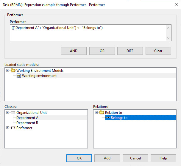Click the Organizational Unit class icon

13,113
